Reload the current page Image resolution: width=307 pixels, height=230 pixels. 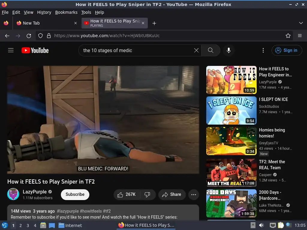[29, 36]
